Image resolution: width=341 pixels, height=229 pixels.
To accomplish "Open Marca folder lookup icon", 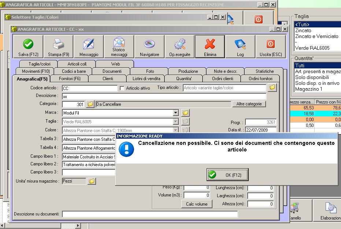I will (x=185, y=113).
